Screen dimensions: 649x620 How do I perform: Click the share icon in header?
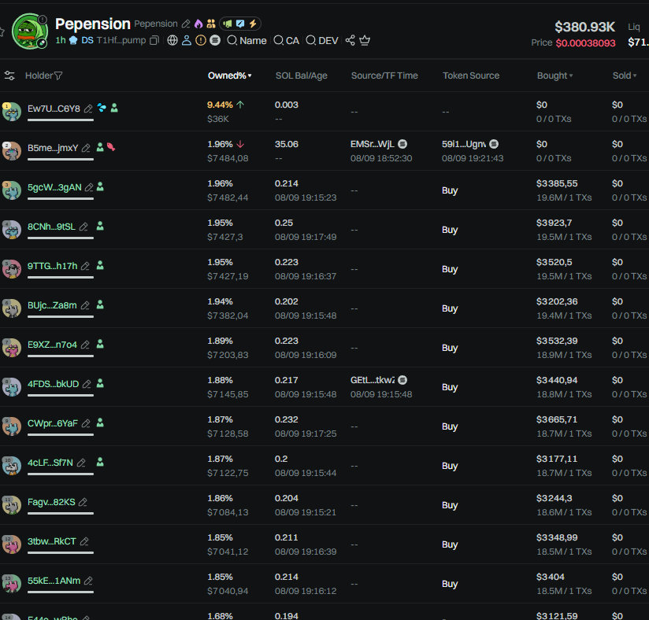pyautogui.click(x=350, y=40)
